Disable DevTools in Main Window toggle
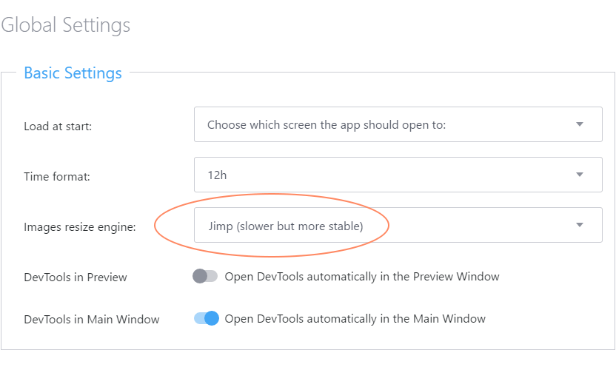The image size is (616, 370). point(207,319)
